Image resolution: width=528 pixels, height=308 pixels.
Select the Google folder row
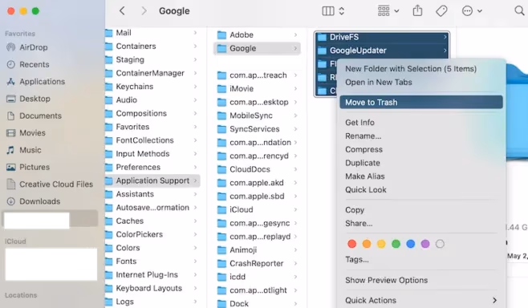tap(257, 48)
